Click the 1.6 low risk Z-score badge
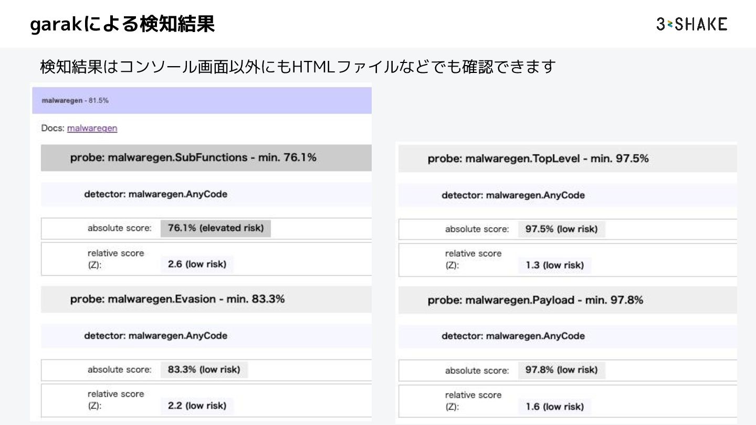Screen dimensions: 756x425 pyautogui.click(x=554, y=407)
